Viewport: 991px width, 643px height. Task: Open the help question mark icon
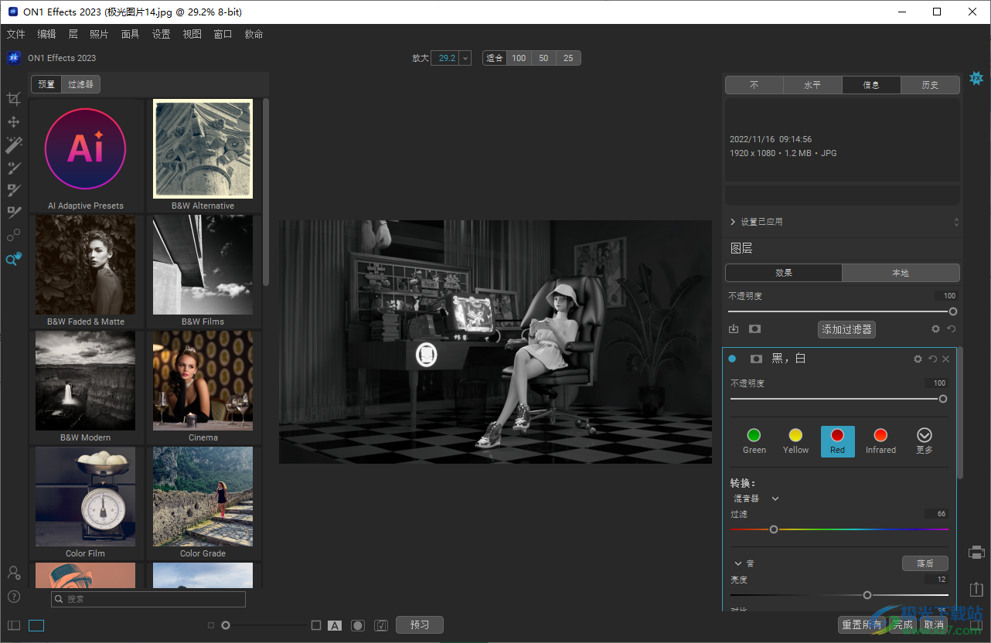pos(14,597)
